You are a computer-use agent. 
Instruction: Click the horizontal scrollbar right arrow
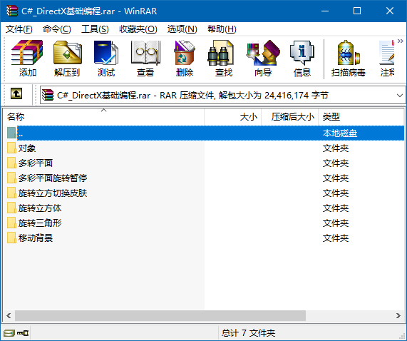[398, 316]
